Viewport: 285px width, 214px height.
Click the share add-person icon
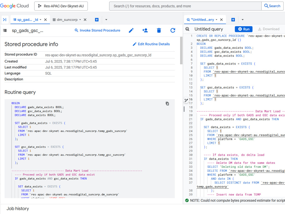click(145, 31)
